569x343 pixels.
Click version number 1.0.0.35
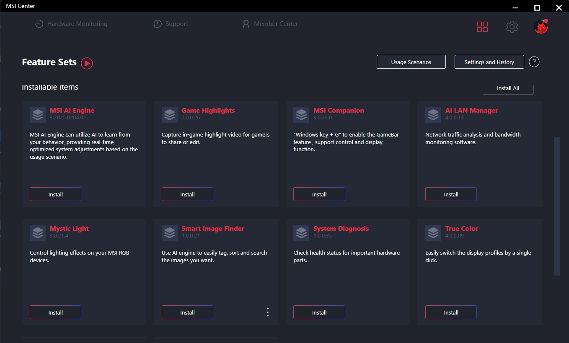[x=323, y=236]
